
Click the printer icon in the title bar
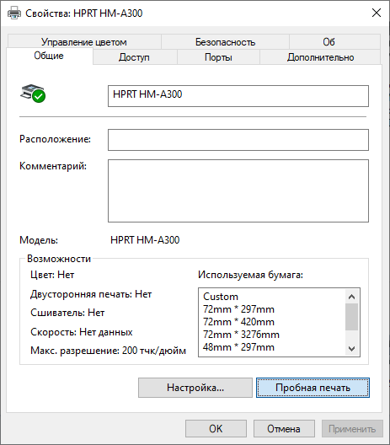pos(13,13)
